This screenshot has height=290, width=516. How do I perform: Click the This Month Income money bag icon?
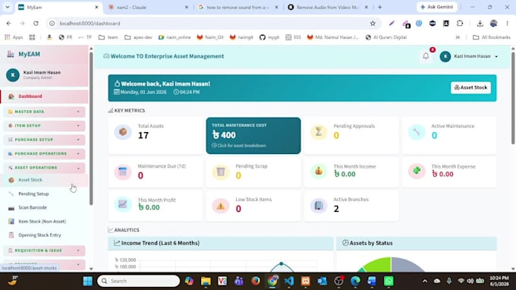point(319,171)
